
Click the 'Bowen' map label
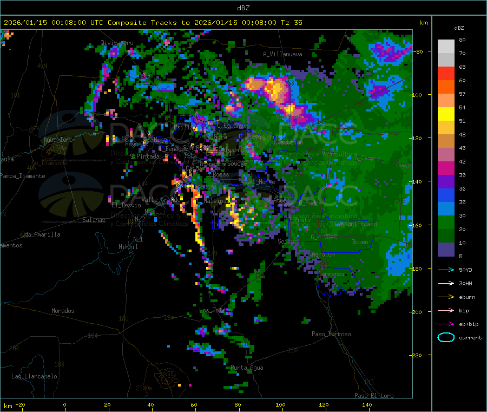360,241
